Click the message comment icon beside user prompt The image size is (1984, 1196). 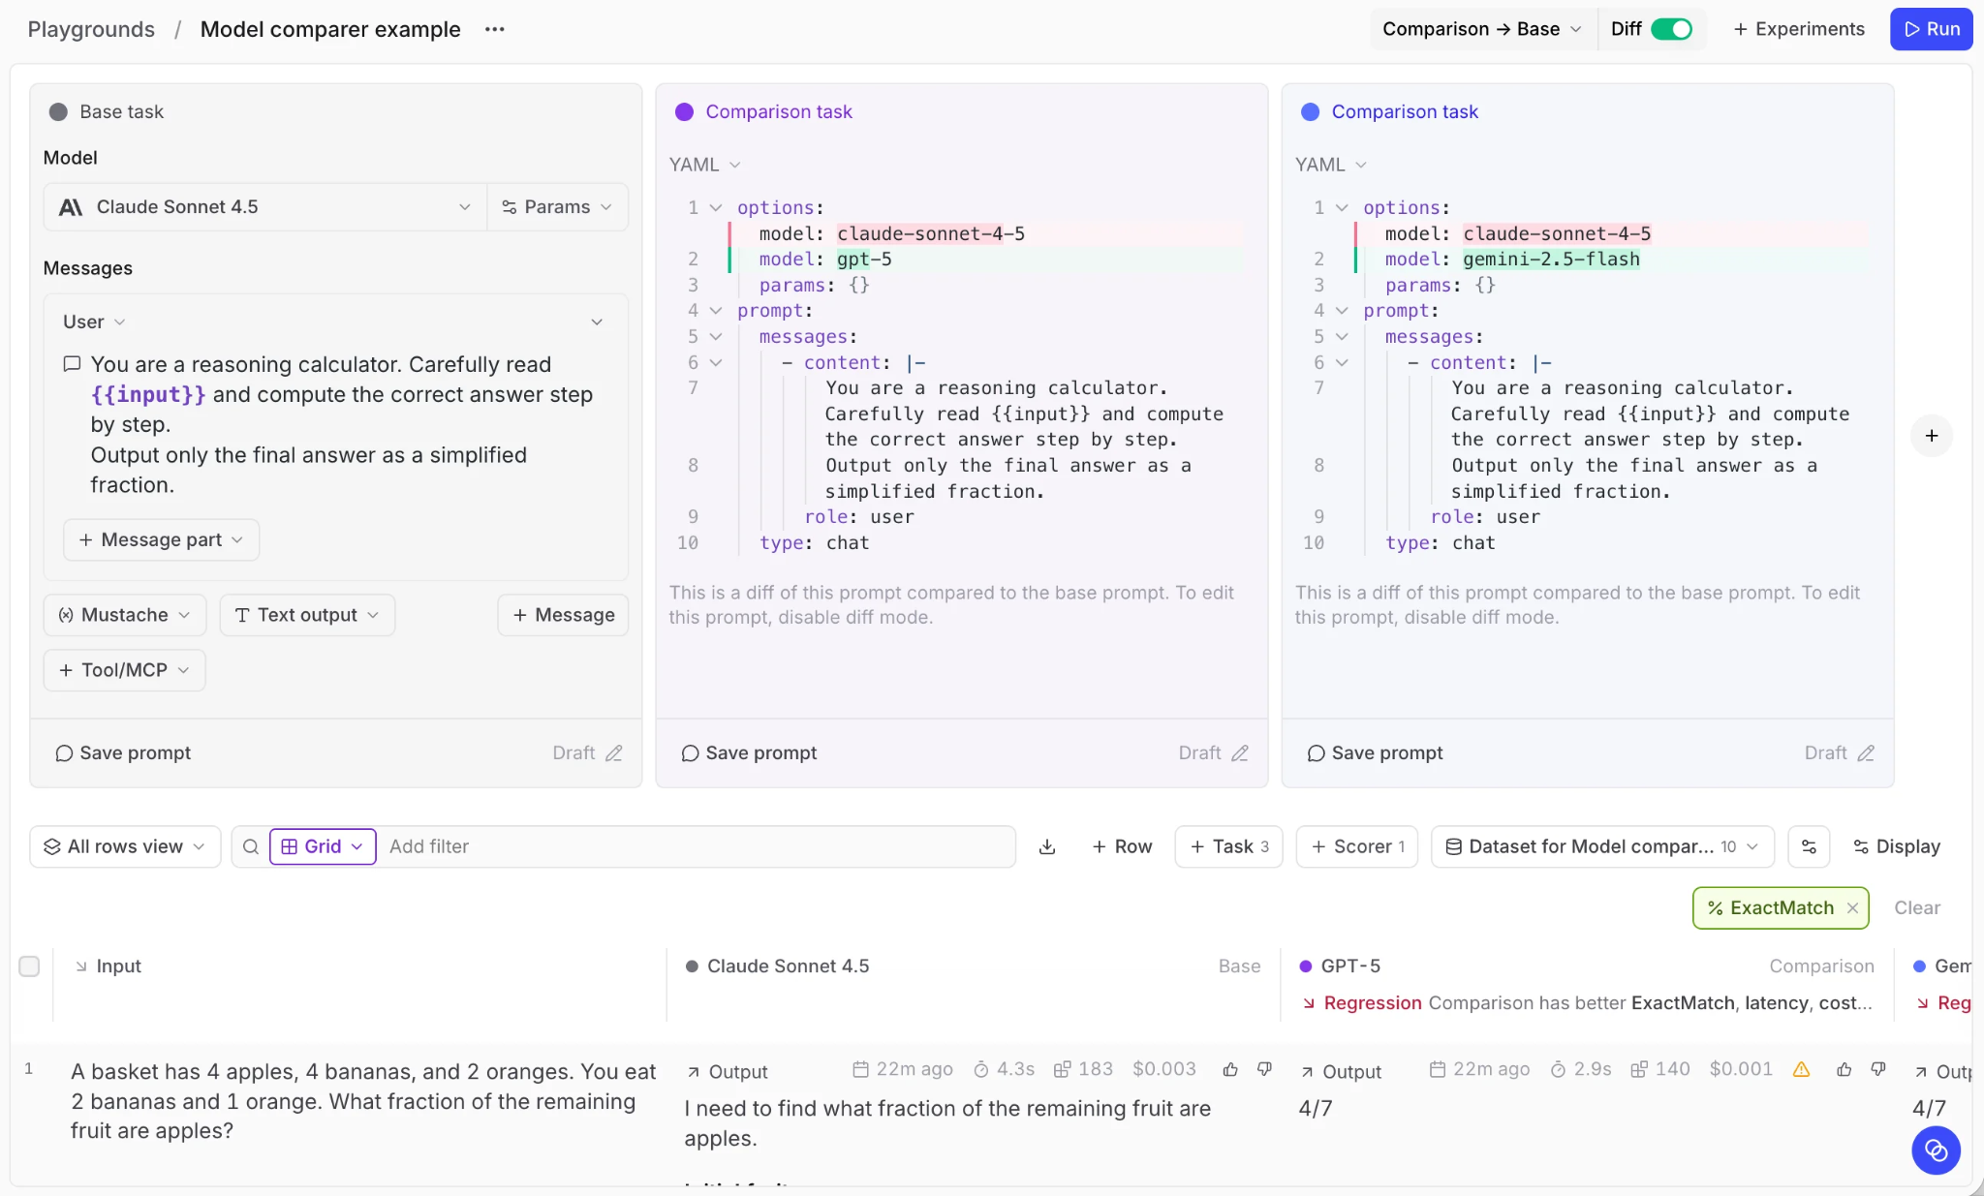click(72, 364)
